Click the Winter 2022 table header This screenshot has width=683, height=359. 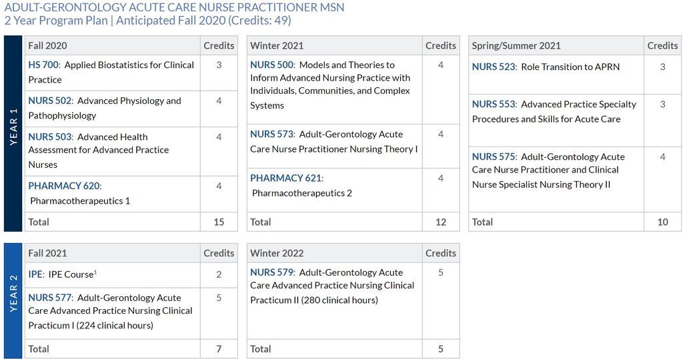point(277,253)
